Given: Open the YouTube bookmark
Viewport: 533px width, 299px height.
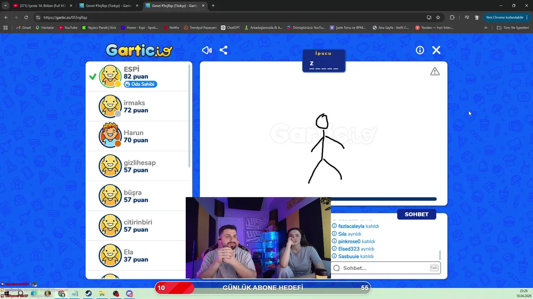Looking at the screenshot, I should (x=68, y=27).
